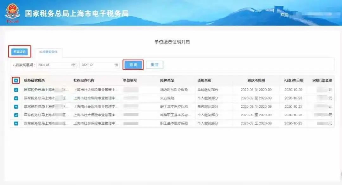Switch to the 开具证明 tab
The width and height of the screenshot is (342, 185).
tap(19, 51)
